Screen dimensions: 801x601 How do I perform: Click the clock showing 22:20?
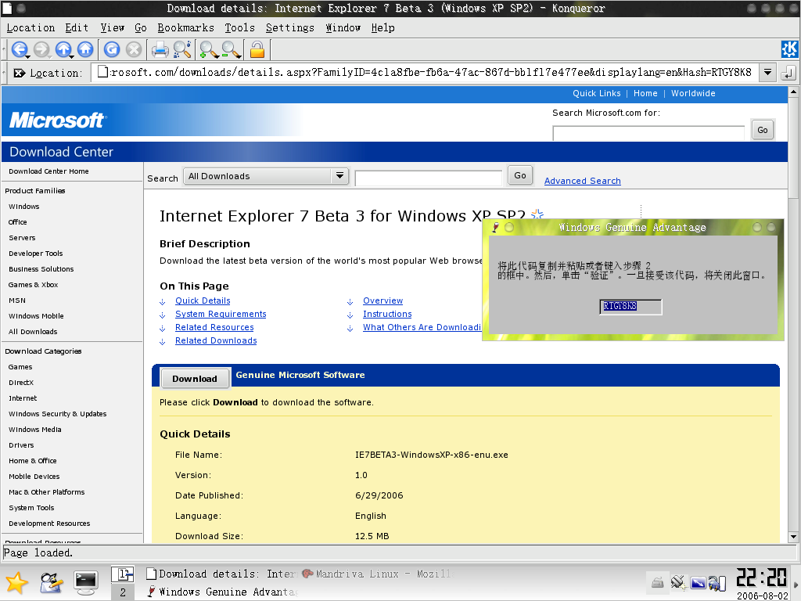[x=762, y=578]
